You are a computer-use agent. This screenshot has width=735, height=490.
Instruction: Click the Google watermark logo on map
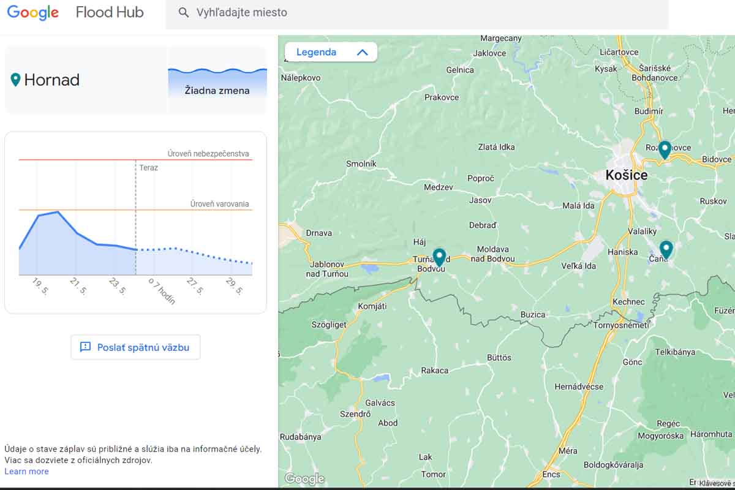click(304, 479)
